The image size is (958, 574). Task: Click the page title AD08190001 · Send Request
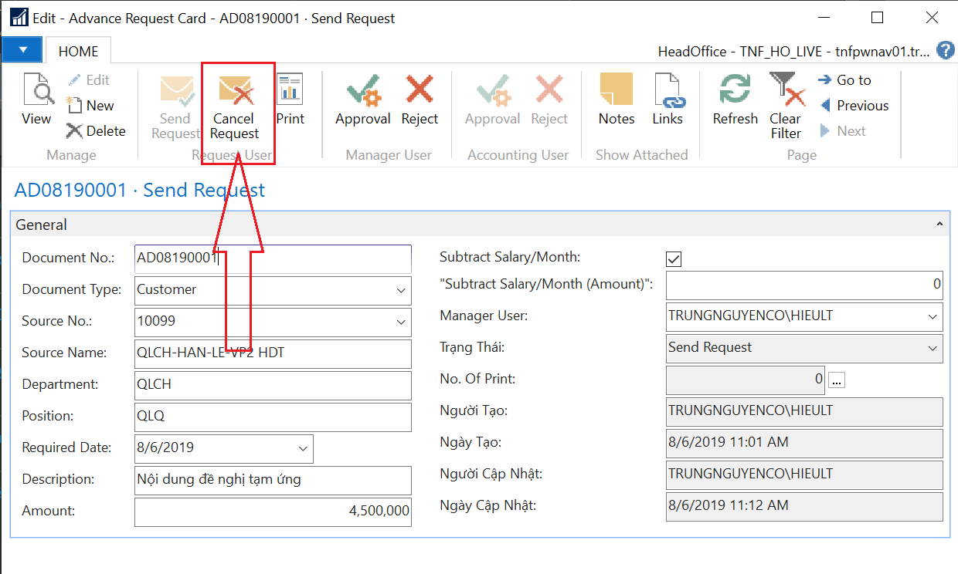click(140, 191)
